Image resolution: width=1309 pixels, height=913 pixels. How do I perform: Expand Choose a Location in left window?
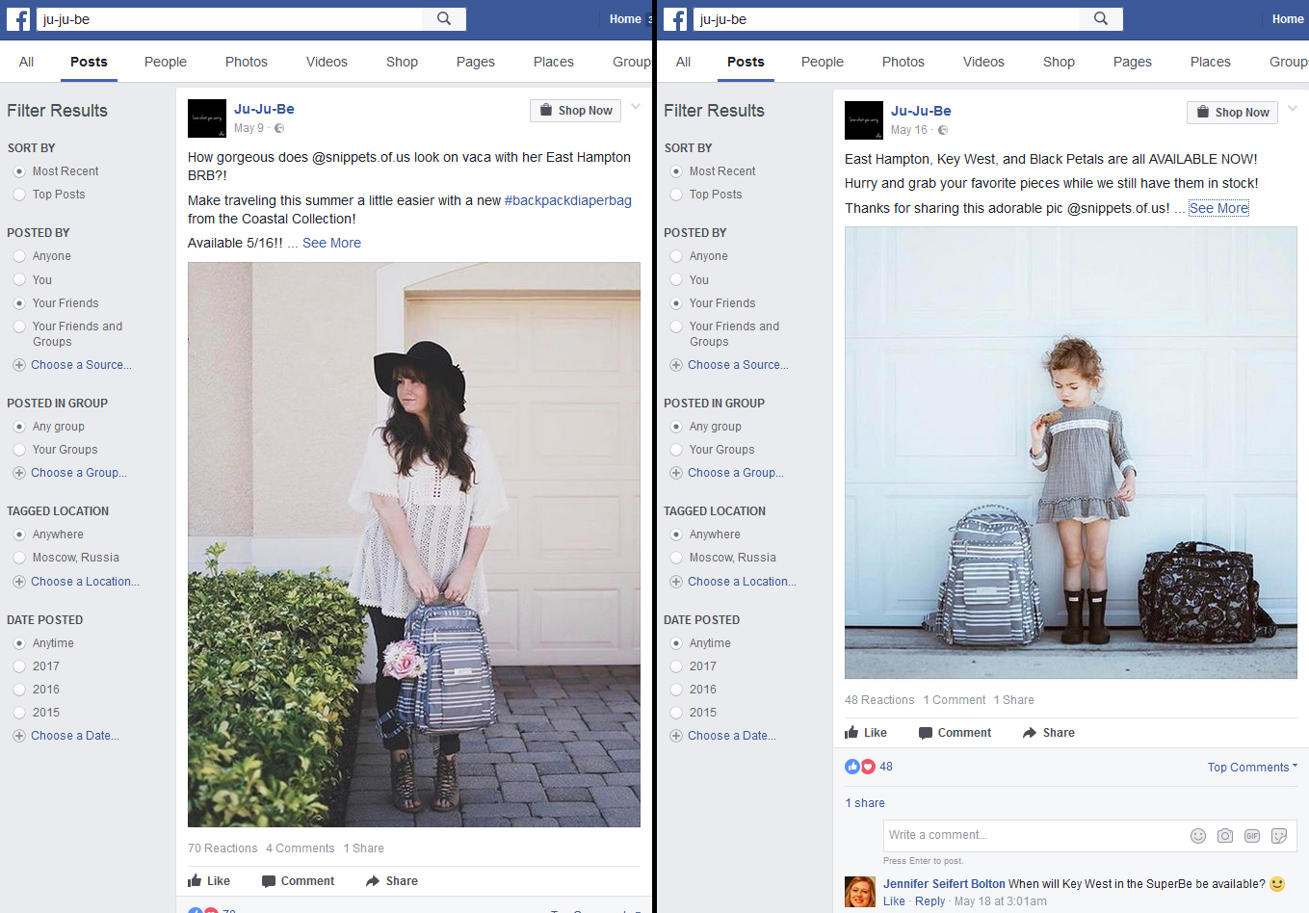coord(85,582)
